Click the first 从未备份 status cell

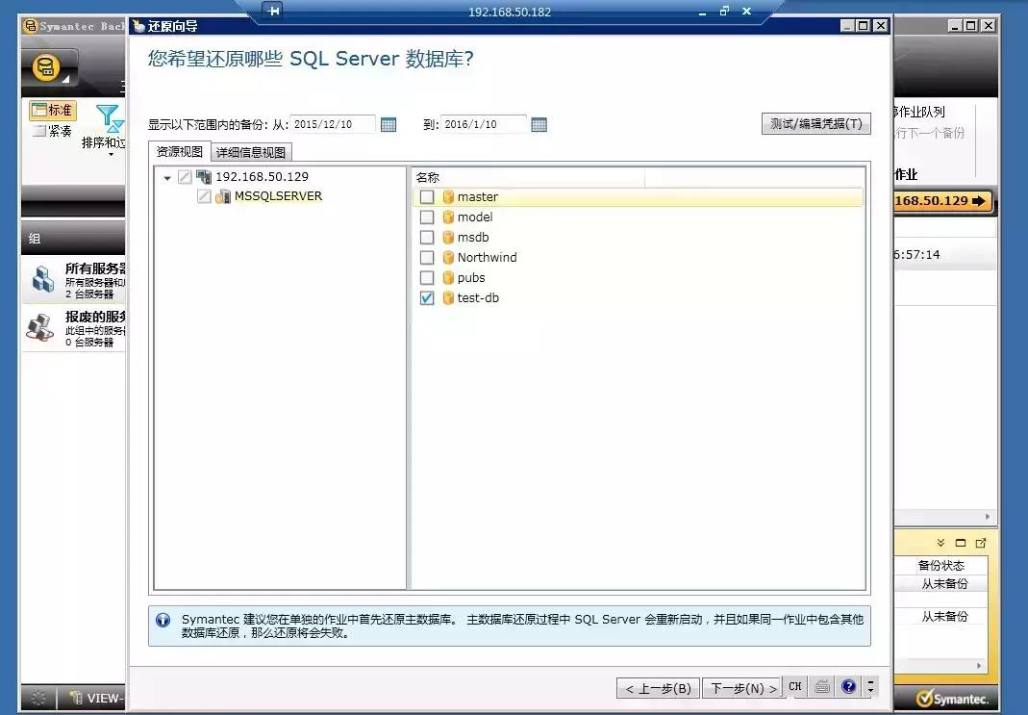tap(944, 584)
